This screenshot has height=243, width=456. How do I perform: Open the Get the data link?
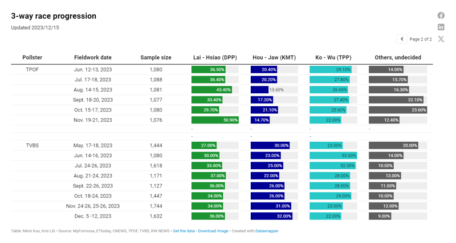coord(184,231)
